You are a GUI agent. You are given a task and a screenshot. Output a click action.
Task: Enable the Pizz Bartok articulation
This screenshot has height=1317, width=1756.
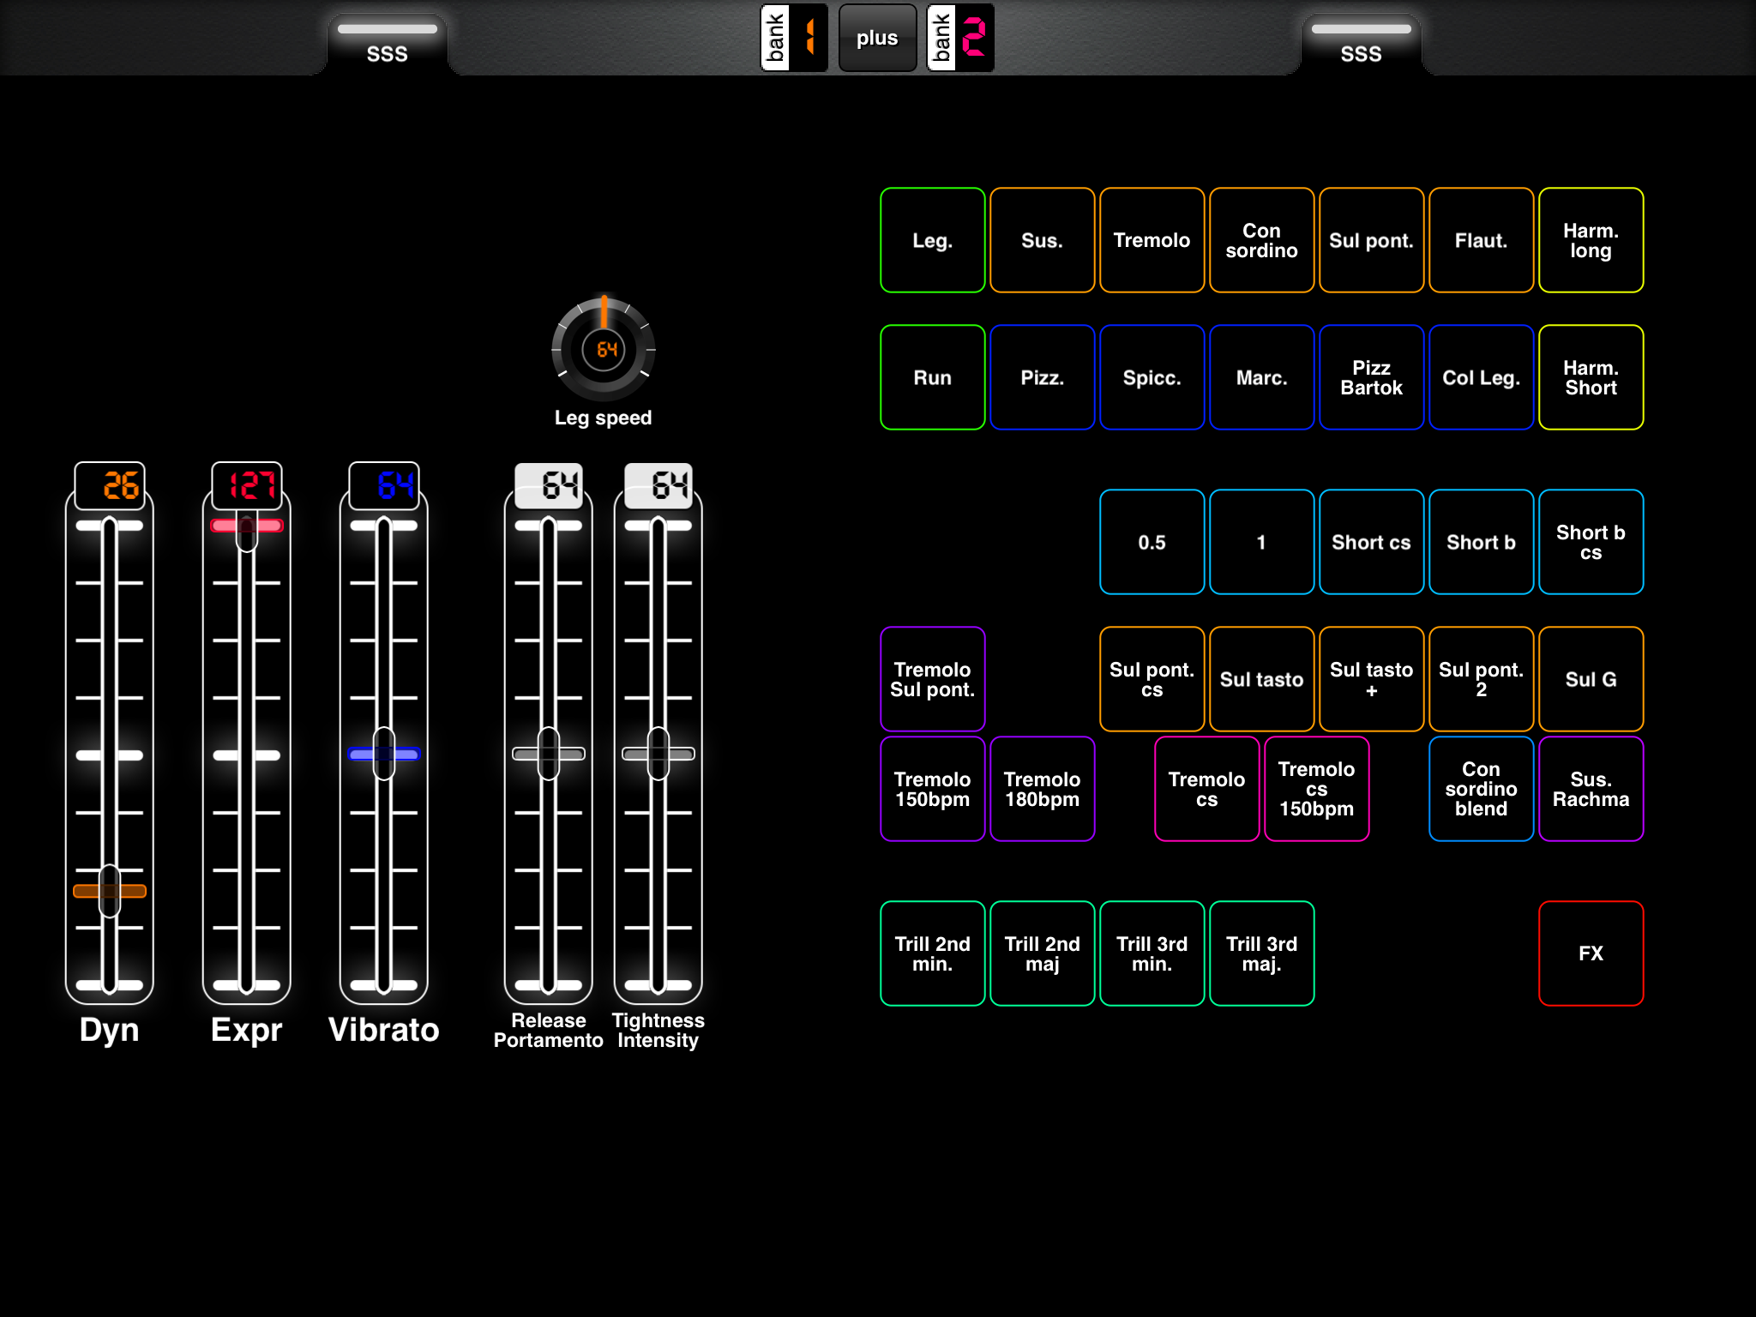click(1371, 377)
